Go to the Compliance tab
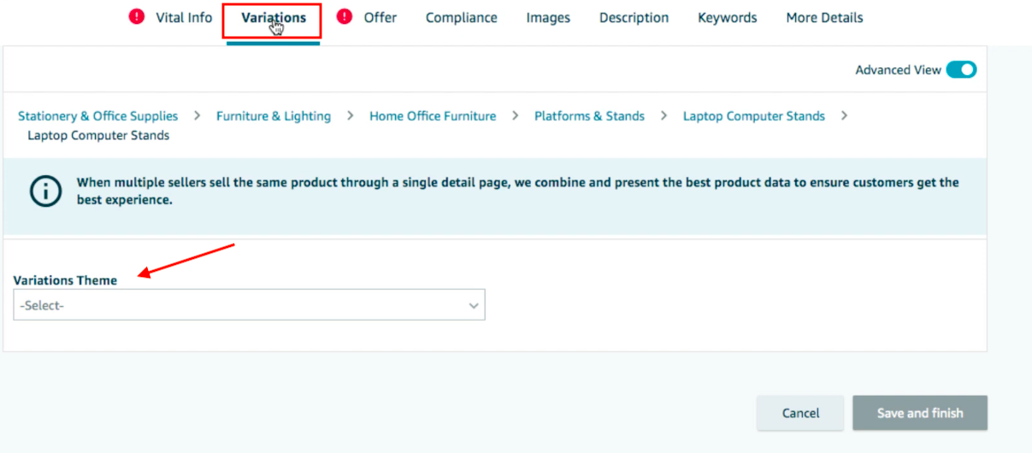Image resolution: width=1032 pixels, height=453 pixels. pos(462,17)
